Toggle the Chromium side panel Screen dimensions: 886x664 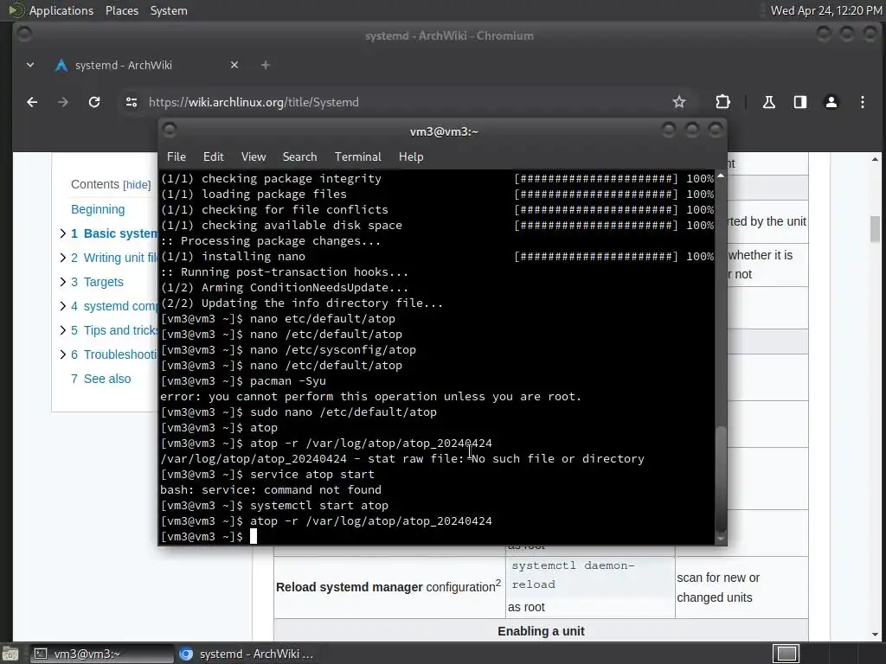800,102
